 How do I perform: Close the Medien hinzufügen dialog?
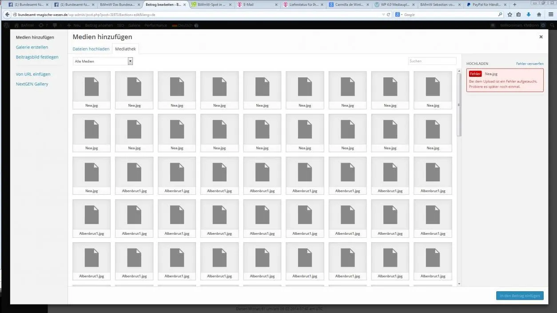click(x=541, y=37)
